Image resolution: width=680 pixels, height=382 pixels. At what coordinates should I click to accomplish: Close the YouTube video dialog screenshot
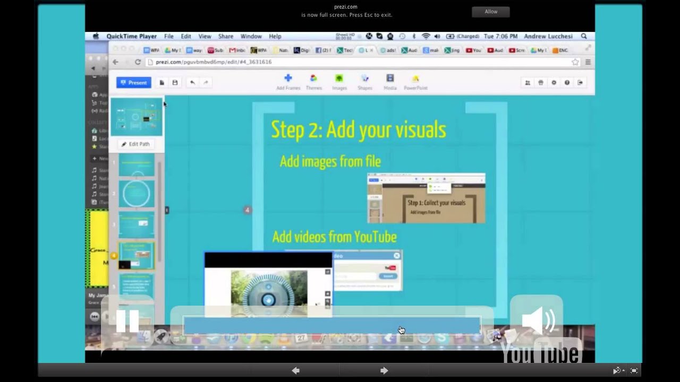point(396,256)
